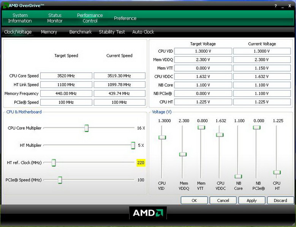This screenshot has width=296, height=227.
Task: Open the System Information menu
Action: coord(20,18)
